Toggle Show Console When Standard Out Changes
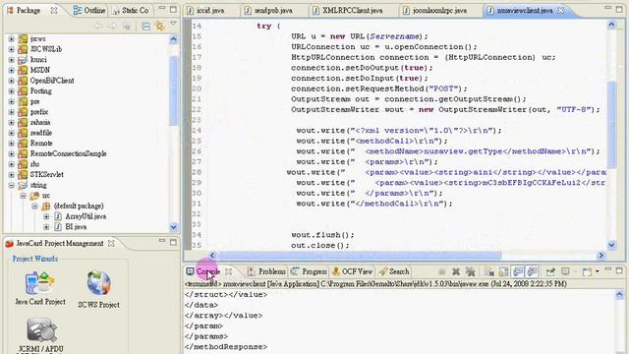The width and height of the screenshot is (629, 354). click(x=518, y=271)
